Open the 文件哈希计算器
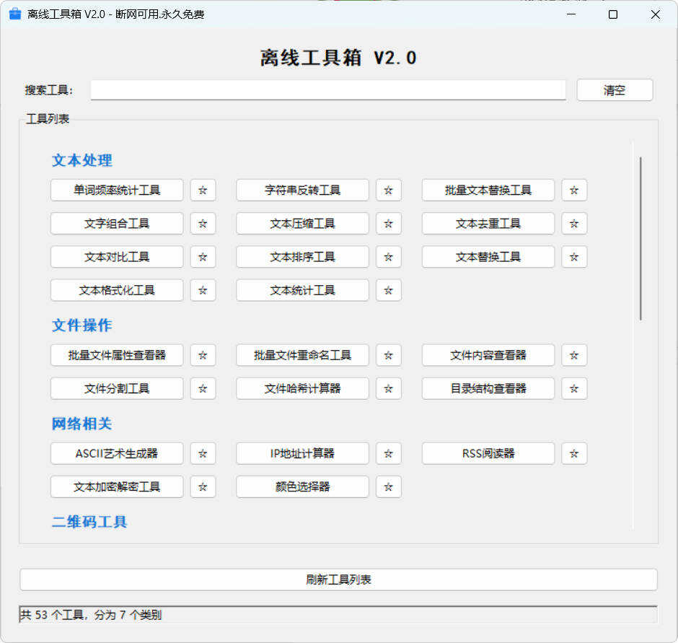Screen dimensions: 678x643 [x=301, y=388]
